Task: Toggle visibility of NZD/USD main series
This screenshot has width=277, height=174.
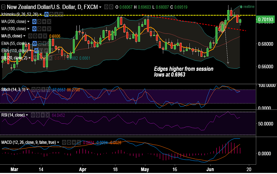Action: pyautogui.click(x=106, y=7)
